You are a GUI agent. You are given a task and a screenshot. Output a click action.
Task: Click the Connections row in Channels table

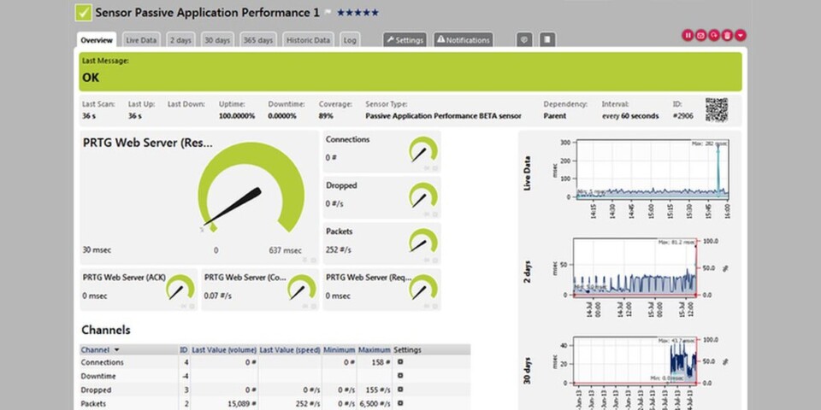[x=275, y=362]
